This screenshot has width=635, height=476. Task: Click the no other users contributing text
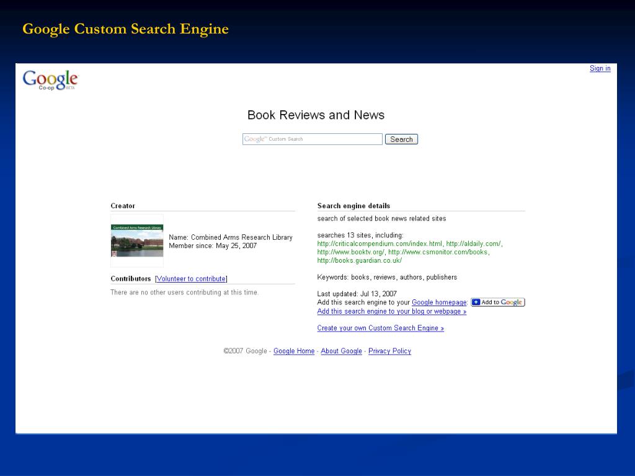pyautogui.click(x=184, y=293)
